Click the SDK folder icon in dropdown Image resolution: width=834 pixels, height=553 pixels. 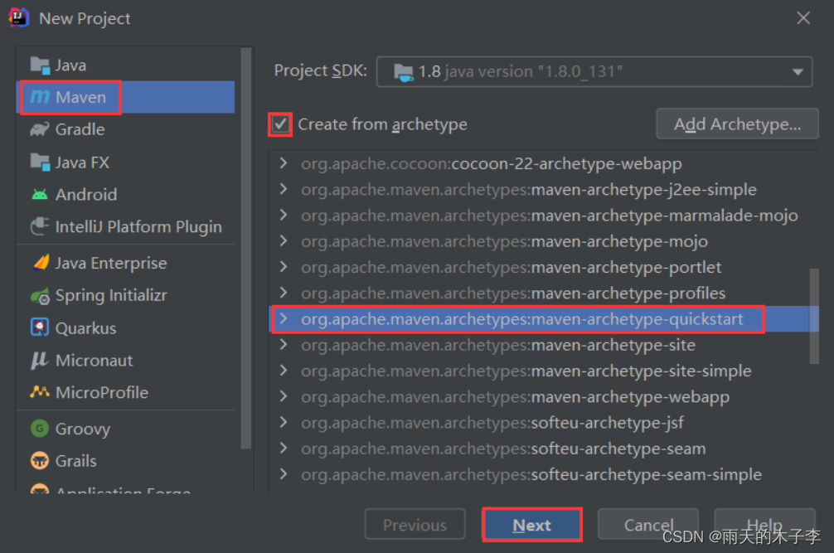click(403, 72)
